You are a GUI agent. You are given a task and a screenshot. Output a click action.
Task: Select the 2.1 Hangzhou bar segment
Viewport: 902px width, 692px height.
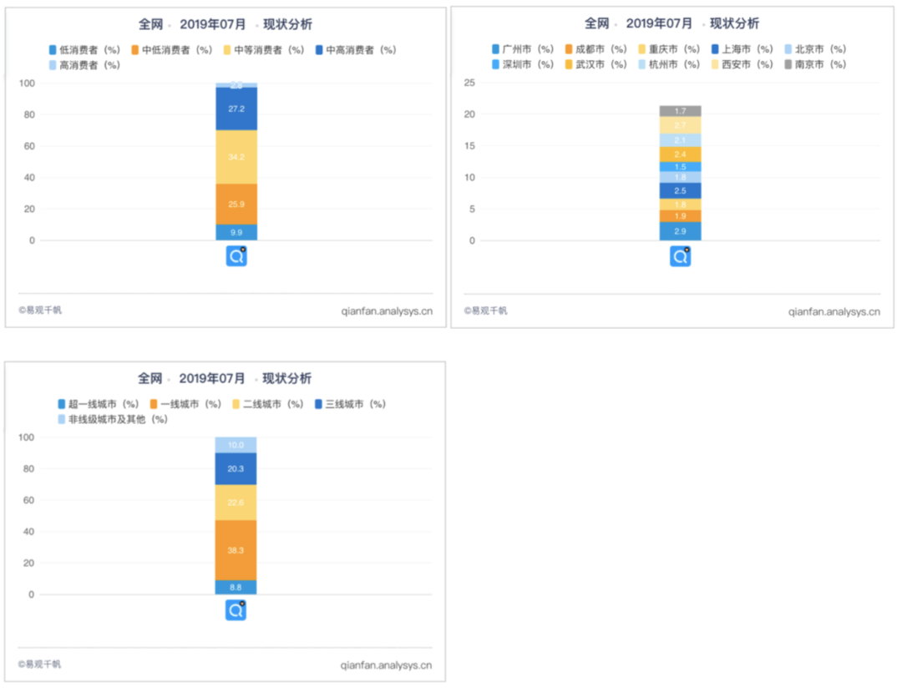(x=681, y=140)
